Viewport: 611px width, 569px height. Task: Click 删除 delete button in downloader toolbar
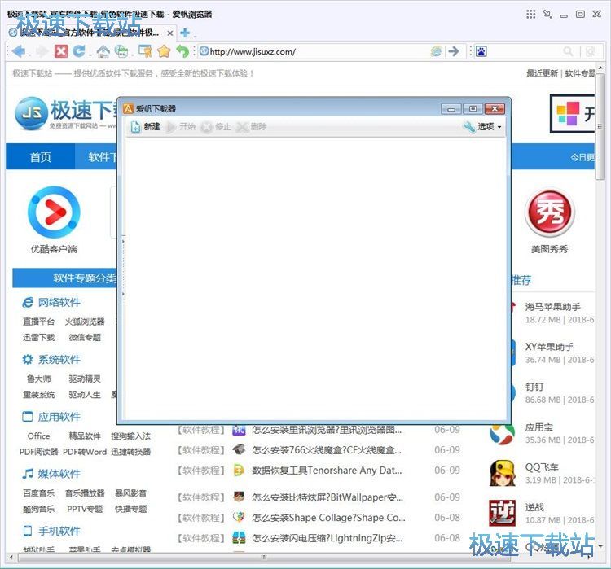[x=252, y=126]
